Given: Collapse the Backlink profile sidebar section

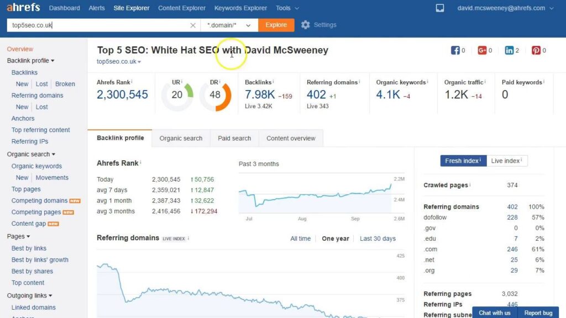Looking at the screenshot, I should point(31,61).
